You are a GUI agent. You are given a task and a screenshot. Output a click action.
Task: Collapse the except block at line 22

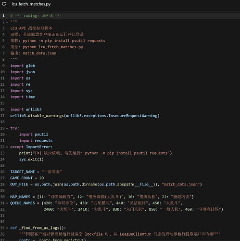tap(7, 147)
